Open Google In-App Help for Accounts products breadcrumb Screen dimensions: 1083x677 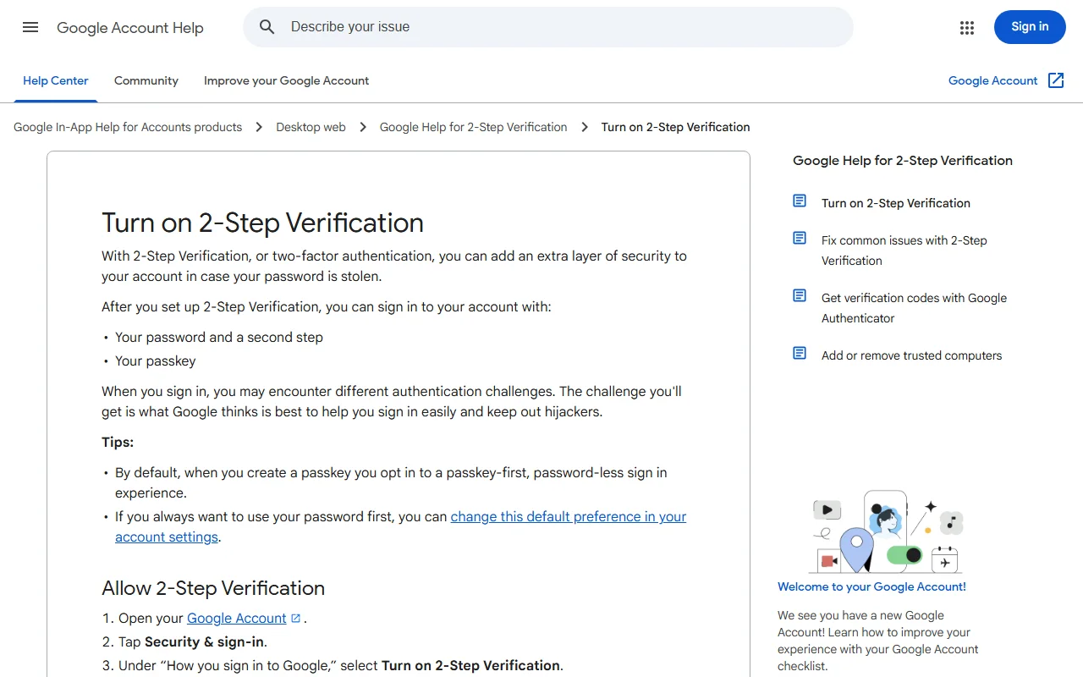click(128, 127)
